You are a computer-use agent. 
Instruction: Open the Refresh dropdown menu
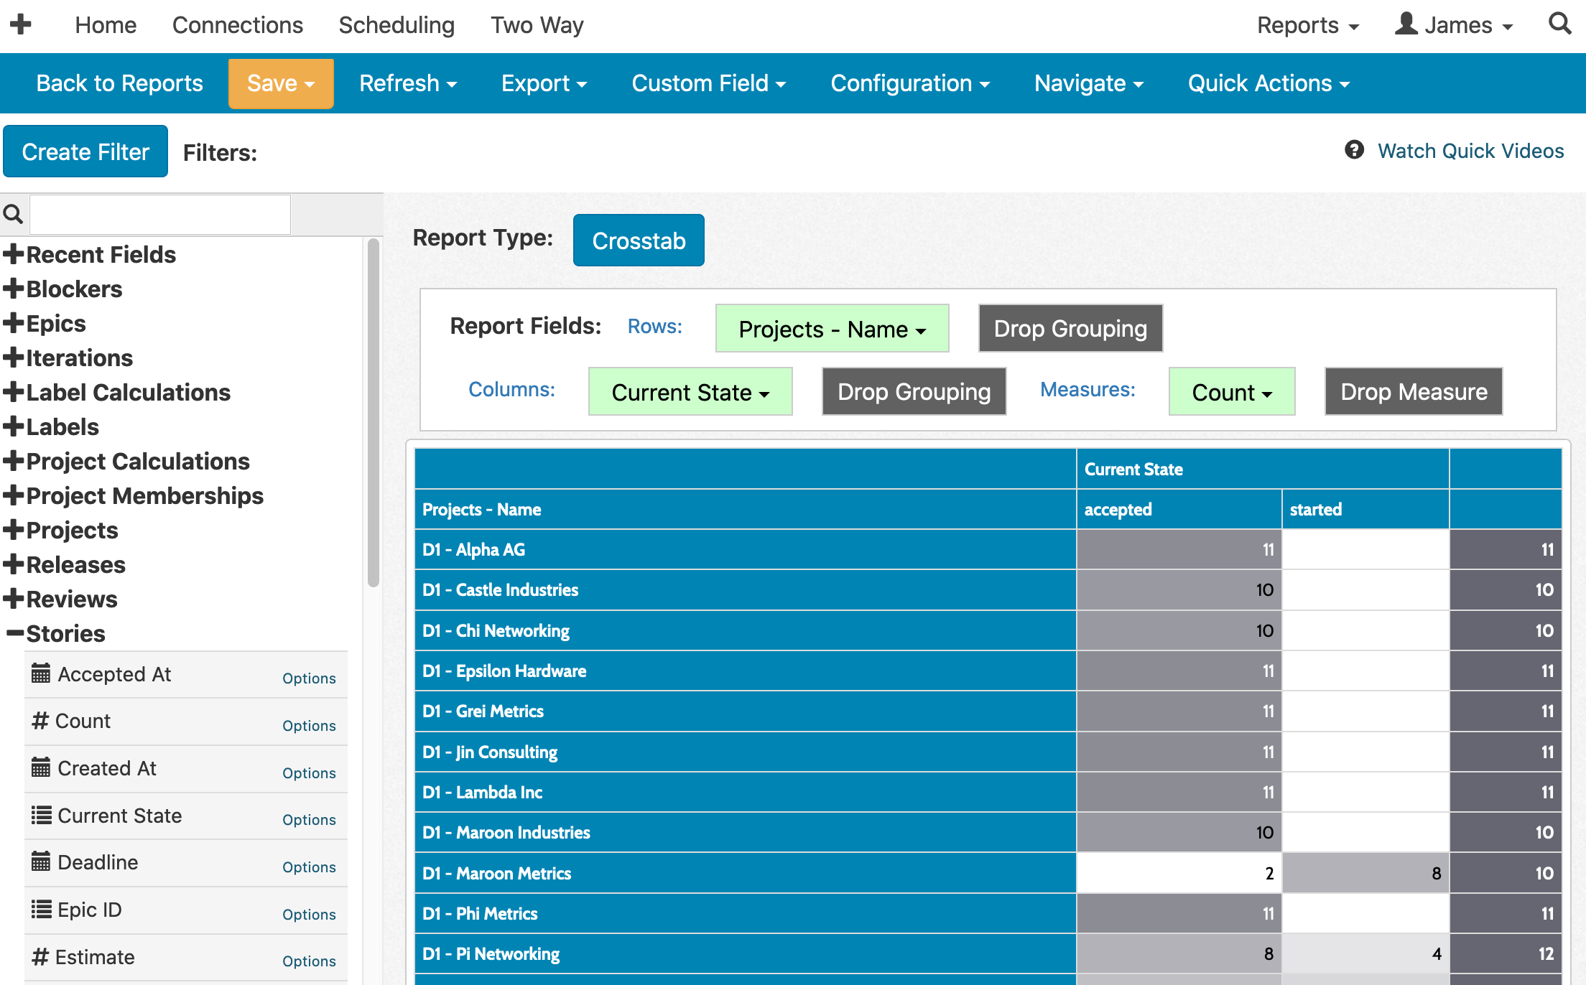click(408, 83)
